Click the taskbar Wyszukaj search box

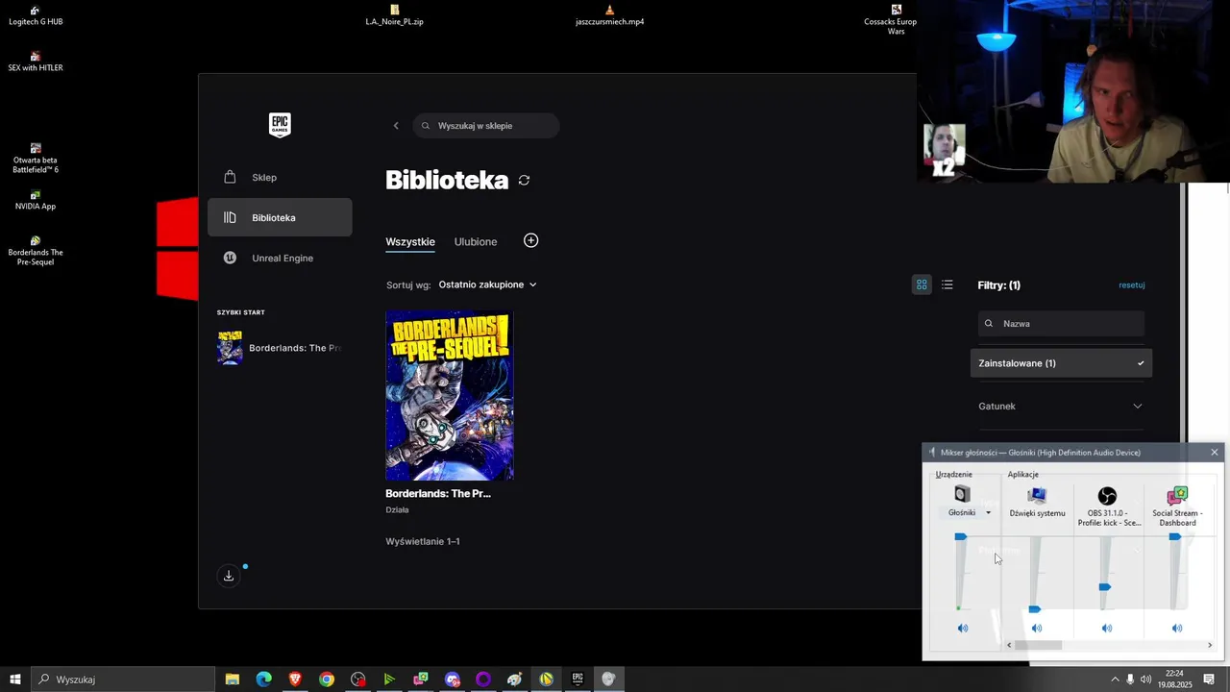coord(123,680)
